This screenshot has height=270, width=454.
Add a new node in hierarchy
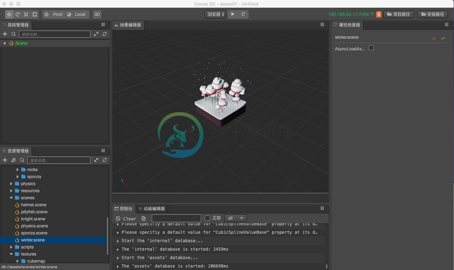tap(5, 34)
